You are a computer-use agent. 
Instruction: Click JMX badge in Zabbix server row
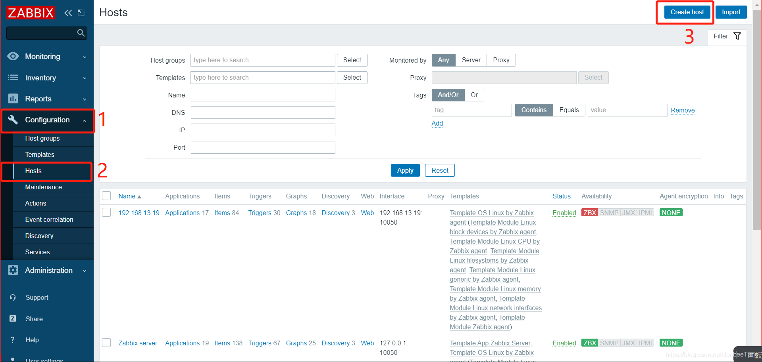click(x=629, y=343)
